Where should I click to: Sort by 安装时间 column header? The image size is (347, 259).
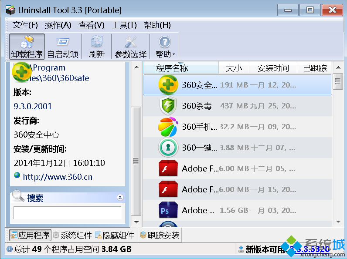[273, 68]
